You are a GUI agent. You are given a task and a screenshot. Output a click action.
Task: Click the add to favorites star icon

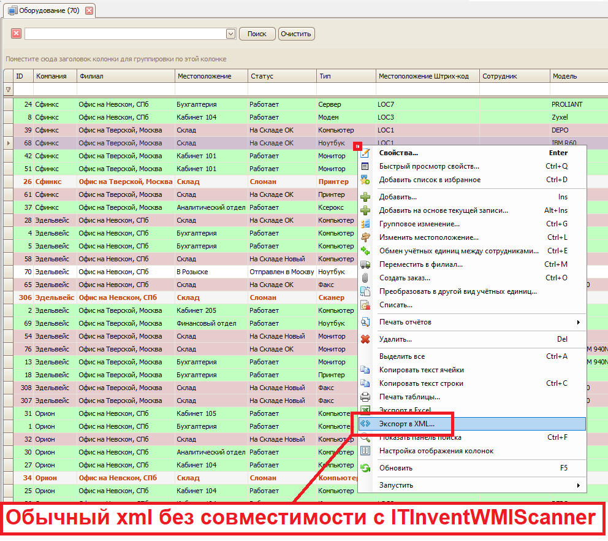(x=365, y=180)
